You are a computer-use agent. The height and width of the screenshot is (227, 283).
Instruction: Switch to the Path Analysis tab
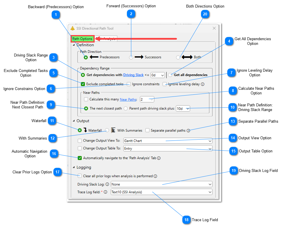click(106, 39)
